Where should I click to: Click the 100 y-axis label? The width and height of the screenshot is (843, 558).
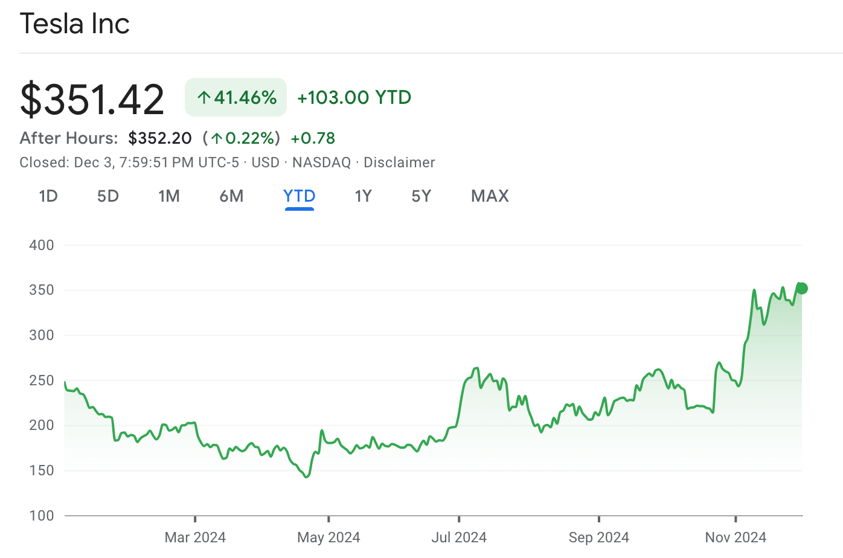point(42,516)
